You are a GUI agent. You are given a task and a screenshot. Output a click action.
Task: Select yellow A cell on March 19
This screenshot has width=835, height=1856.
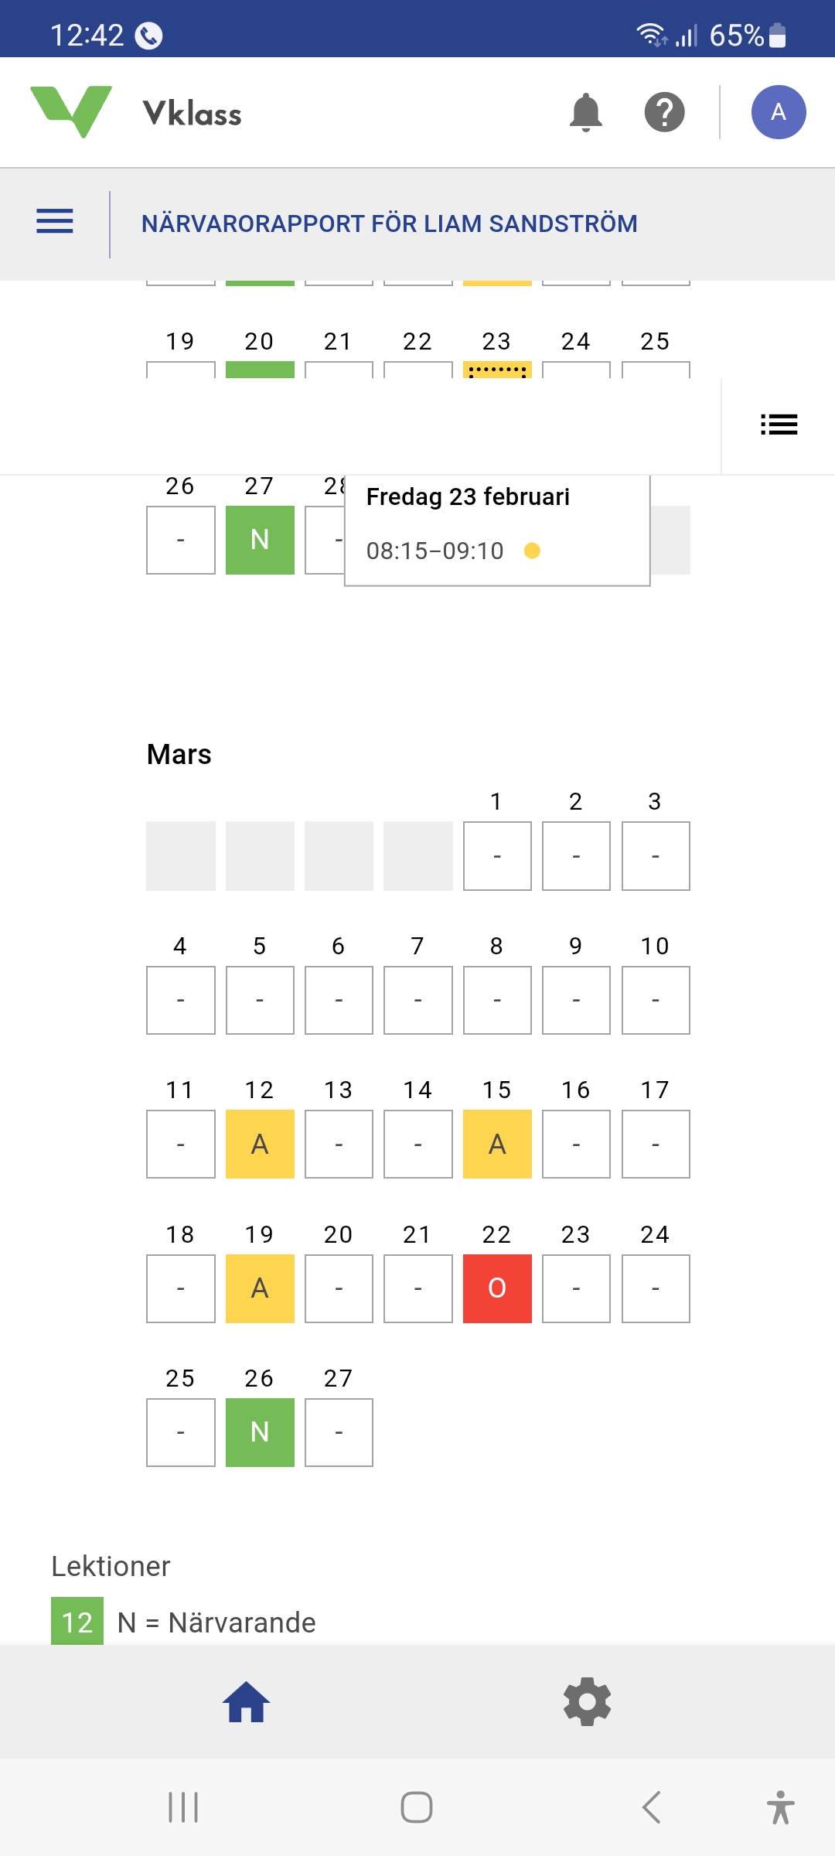coord(260,1288)
